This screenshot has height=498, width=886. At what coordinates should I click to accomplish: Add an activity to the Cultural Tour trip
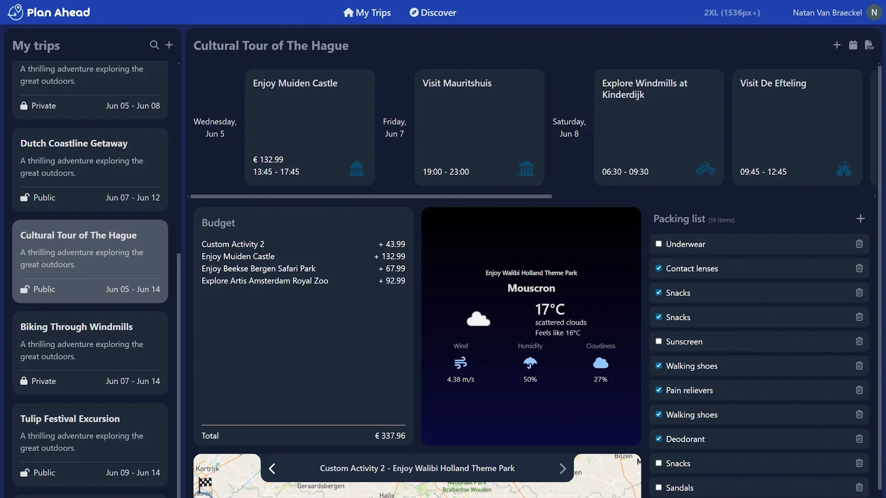837,45
